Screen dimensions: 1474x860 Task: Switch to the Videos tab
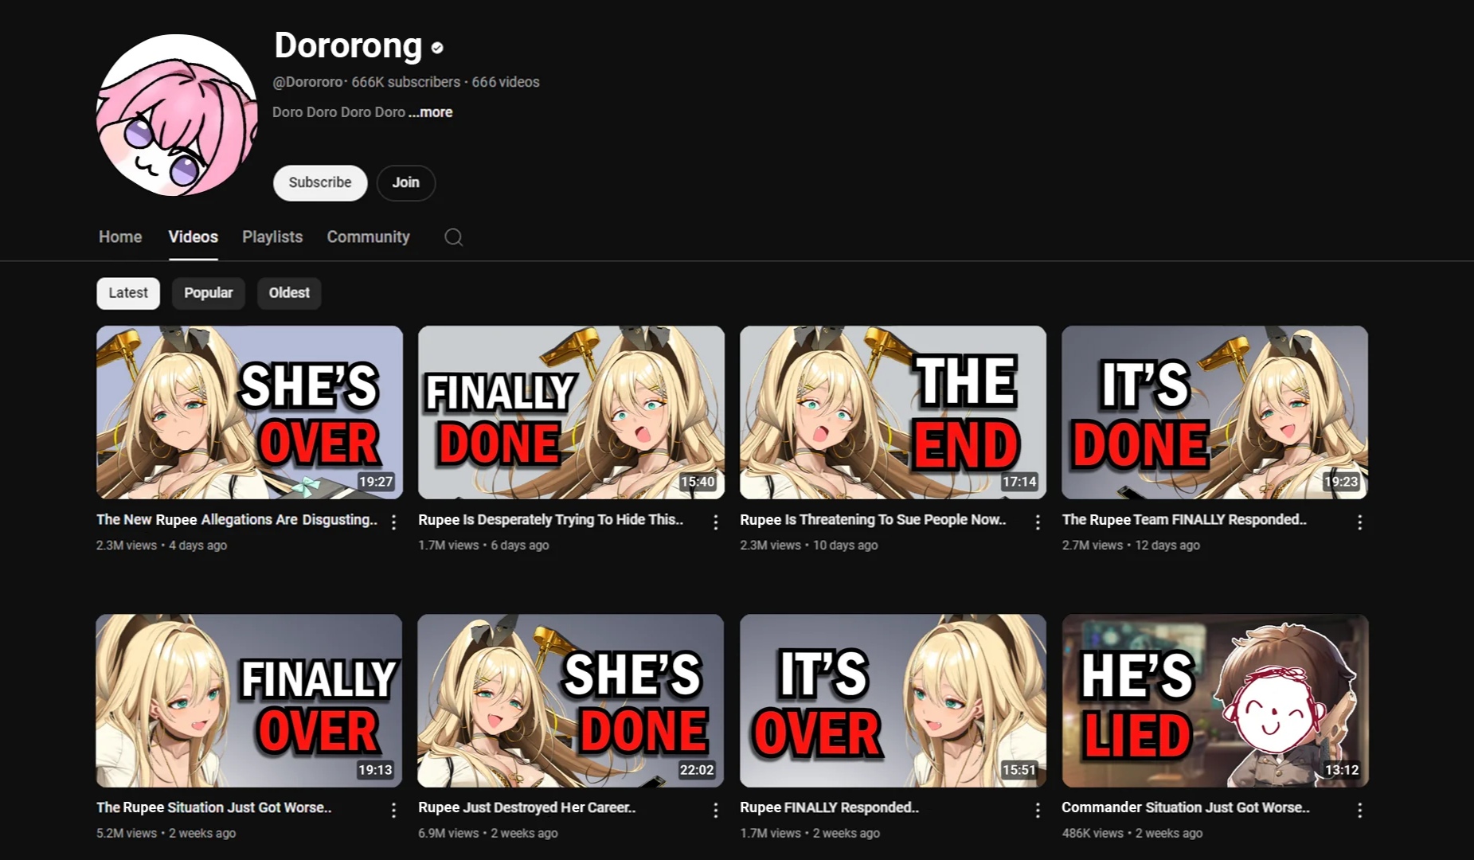(x=193, y=237)
